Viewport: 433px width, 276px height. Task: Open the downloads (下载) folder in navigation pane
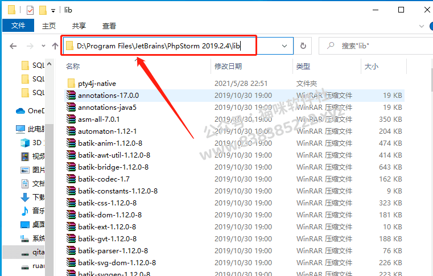32,197
